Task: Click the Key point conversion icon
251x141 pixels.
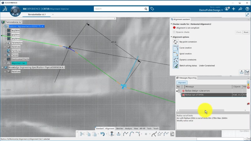Action: coord(176,42)
